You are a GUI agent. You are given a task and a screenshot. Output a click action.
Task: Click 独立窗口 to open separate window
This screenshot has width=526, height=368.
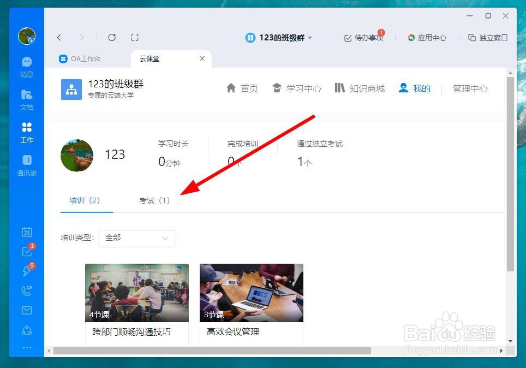(x=488, y=38)
